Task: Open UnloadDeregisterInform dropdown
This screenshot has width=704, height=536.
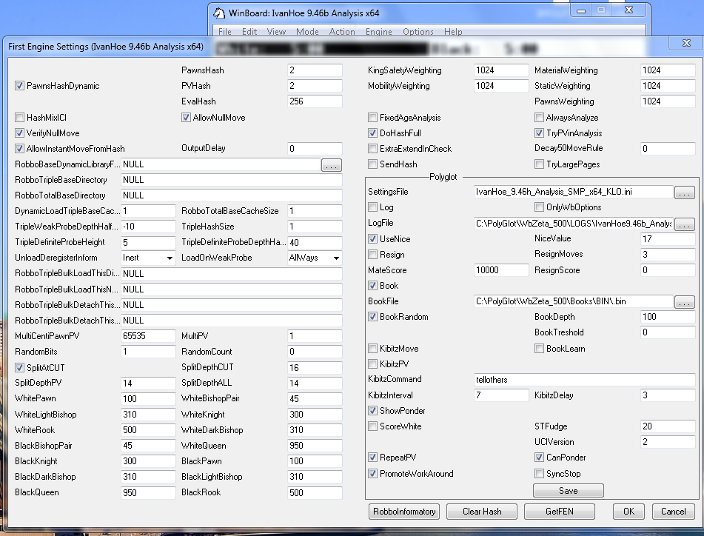Action: (x=148, y=258)
